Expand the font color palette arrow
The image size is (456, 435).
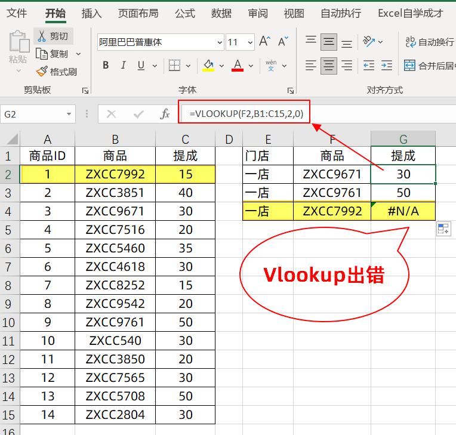pos(251,66)
